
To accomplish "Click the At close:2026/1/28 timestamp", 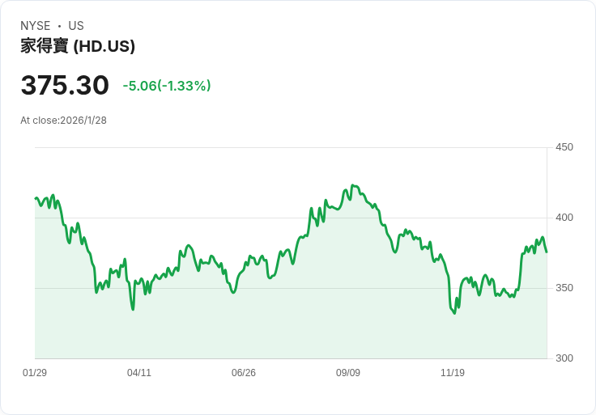I will pos(63,121).
